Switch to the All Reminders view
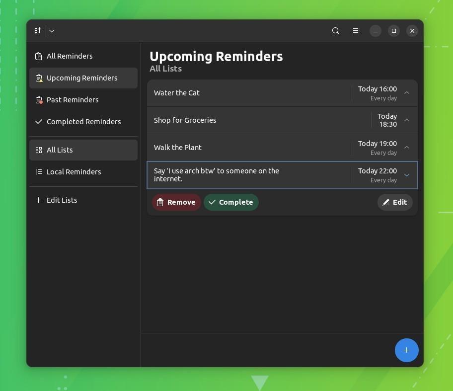The image size is (453, 391). (70, 56)
